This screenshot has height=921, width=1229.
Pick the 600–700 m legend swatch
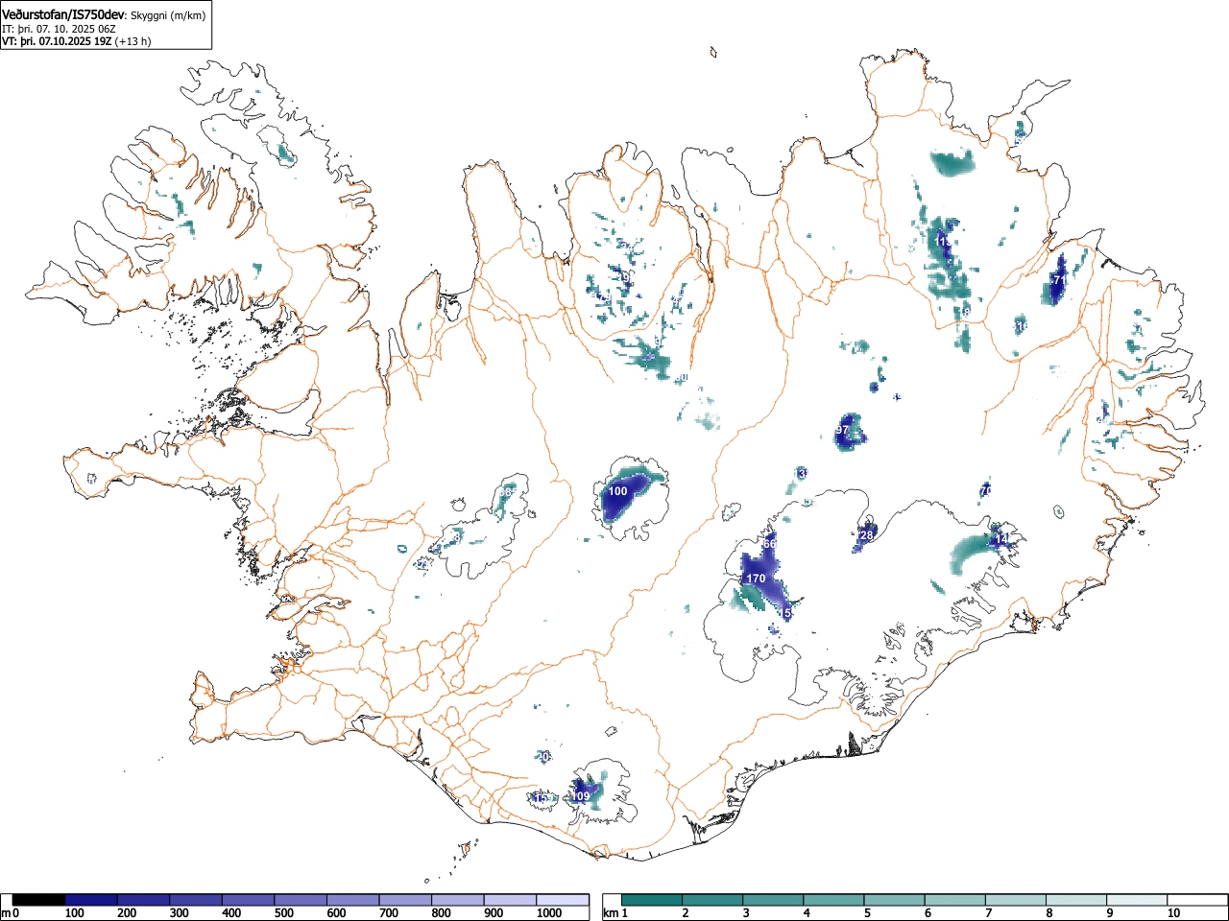(353, 900)
